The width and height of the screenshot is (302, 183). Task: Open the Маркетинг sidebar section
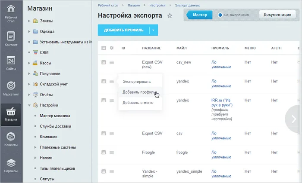click(x=11, y=88)
